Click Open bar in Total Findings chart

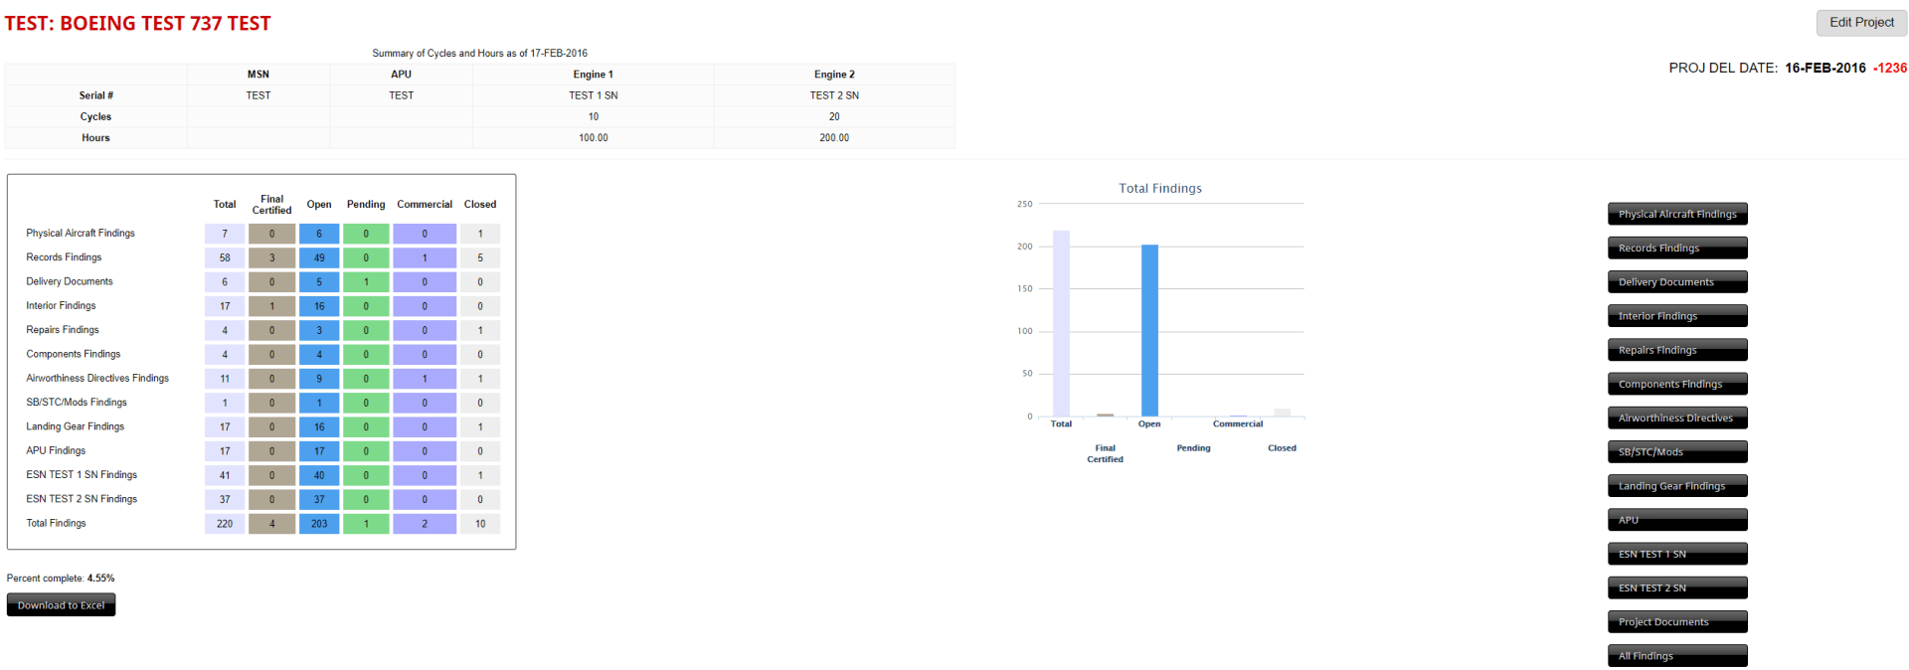pos(1149,330)
